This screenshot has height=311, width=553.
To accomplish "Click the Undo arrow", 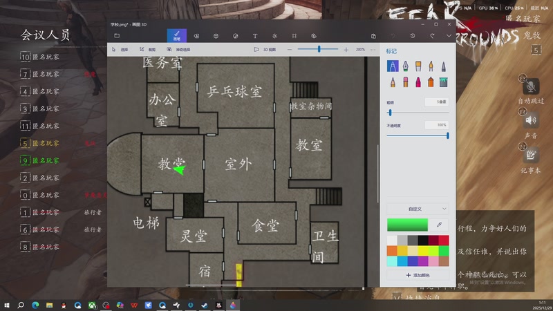I will point(393,36).
